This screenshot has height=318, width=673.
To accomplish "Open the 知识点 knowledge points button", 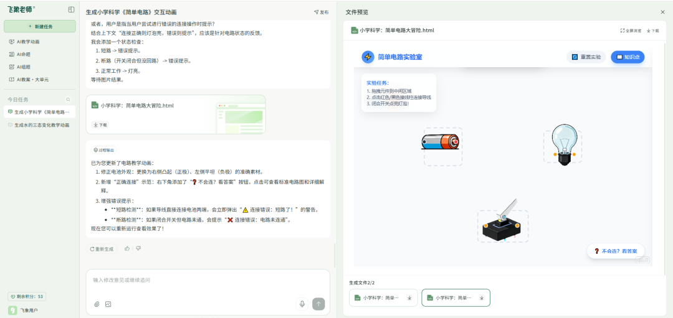I will pos(628,57).
